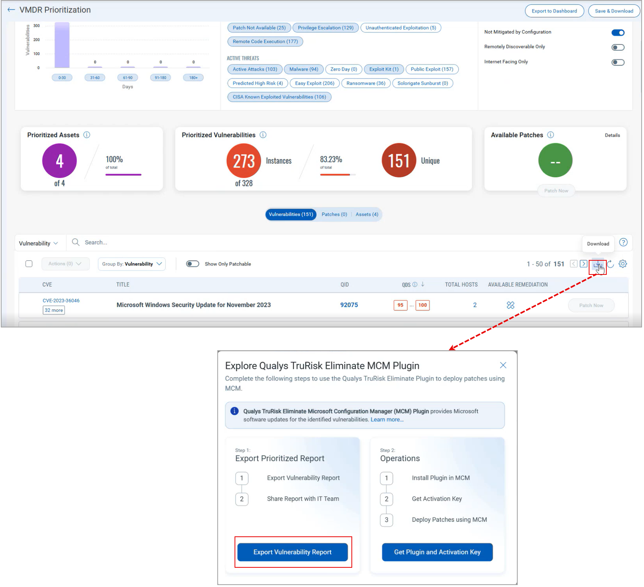644x587 pixels.
Task: Click the blue info icon in the MCM Plugin banner
Action: pyautogui.click(x=235, y=411)
